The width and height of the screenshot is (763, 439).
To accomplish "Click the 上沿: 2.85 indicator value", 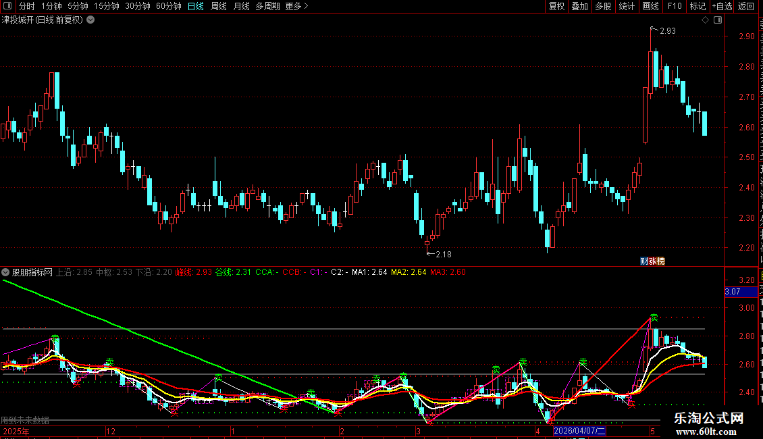I will point(74,272).
